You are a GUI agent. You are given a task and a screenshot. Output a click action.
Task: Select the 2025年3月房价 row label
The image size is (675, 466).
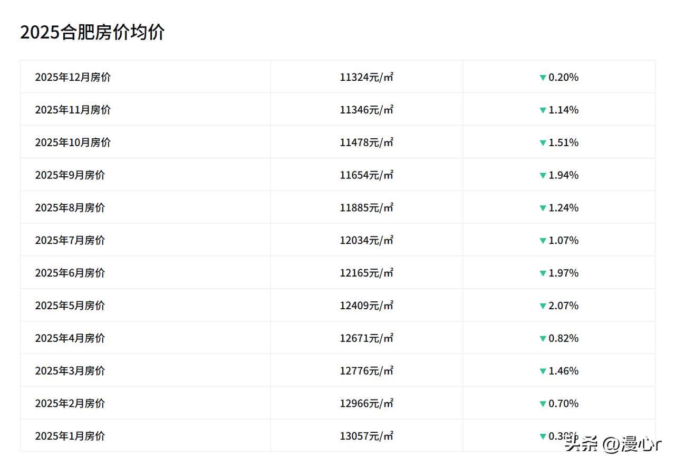tap(70, 370)
